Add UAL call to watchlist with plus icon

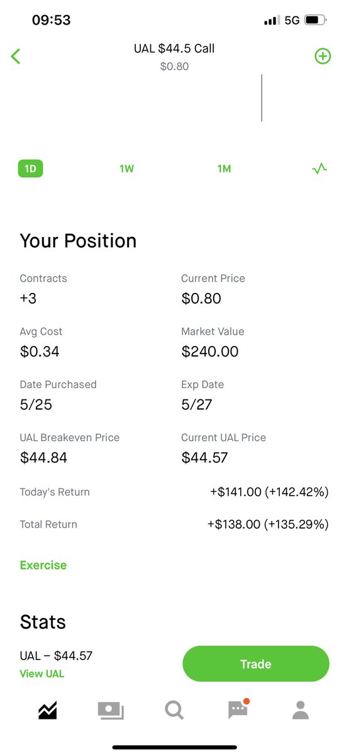click(x=323, y=56)
